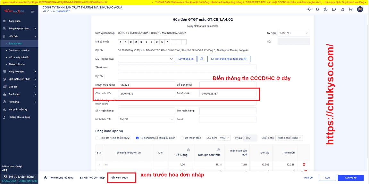Click Gửi hoá đơn nháp

coord(92,178)
